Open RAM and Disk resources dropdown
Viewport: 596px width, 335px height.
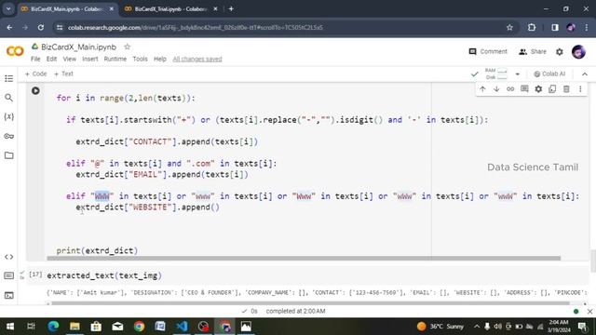coord(518,74)
